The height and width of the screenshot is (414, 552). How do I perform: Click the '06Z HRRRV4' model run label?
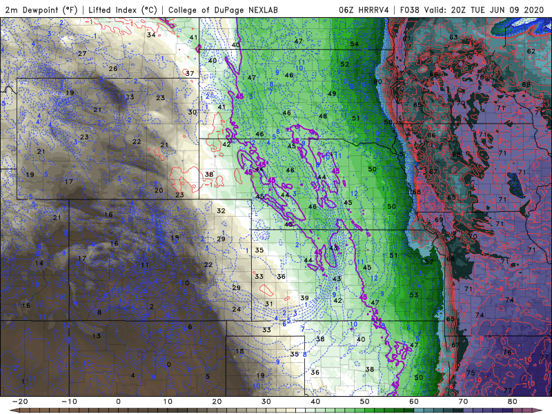(364, 10)
